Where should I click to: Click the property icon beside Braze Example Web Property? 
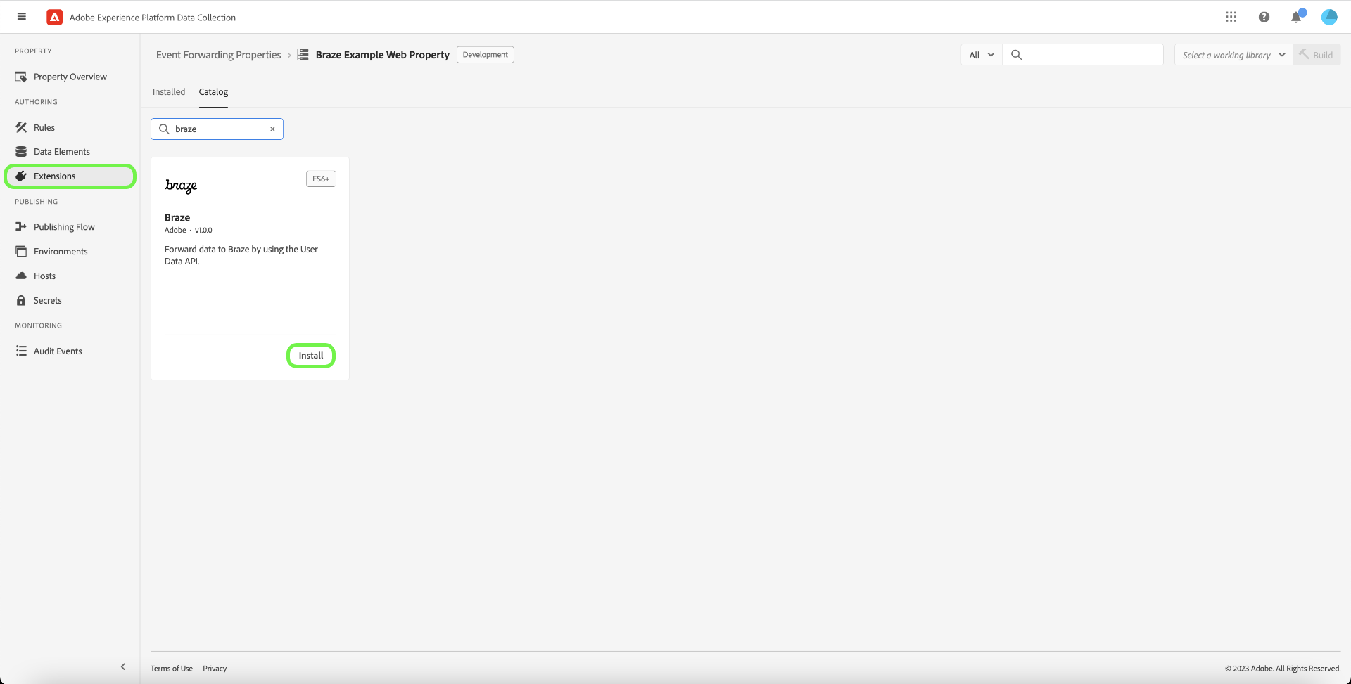pos(303,55)
